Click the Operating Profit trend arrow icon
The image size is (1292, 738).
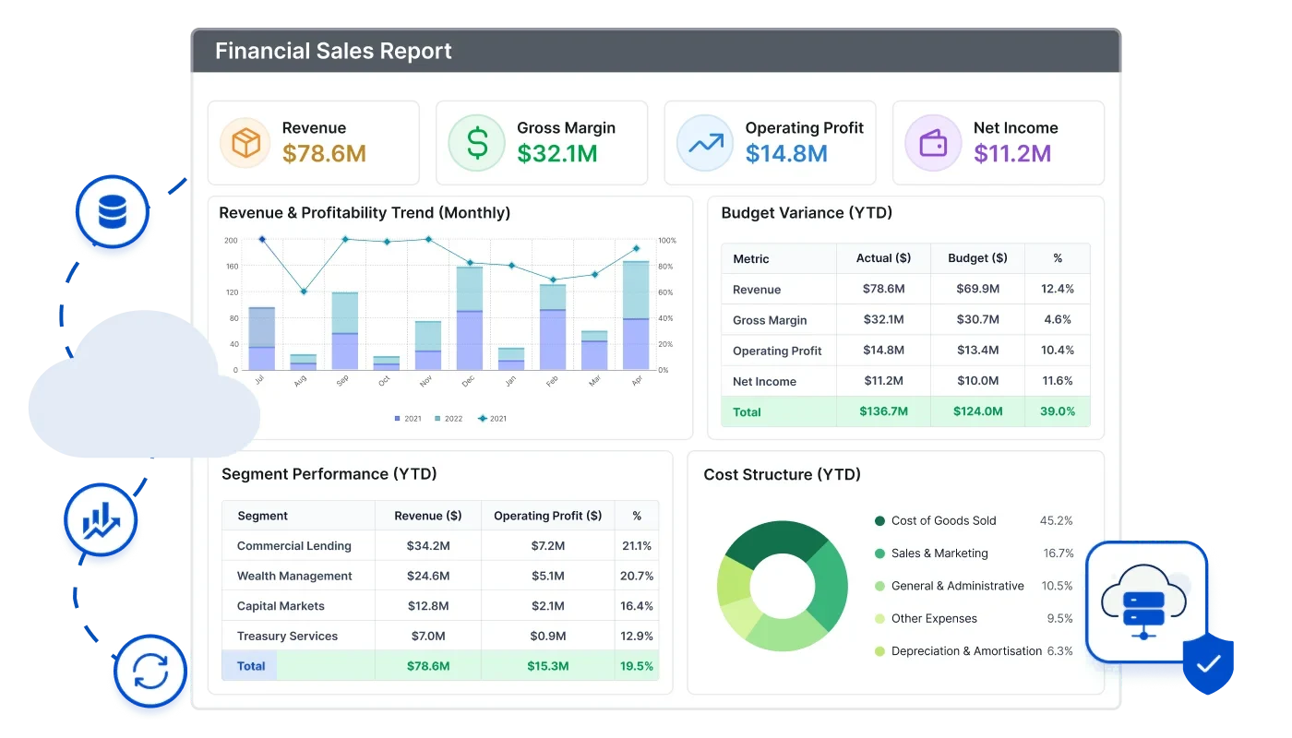705,143
